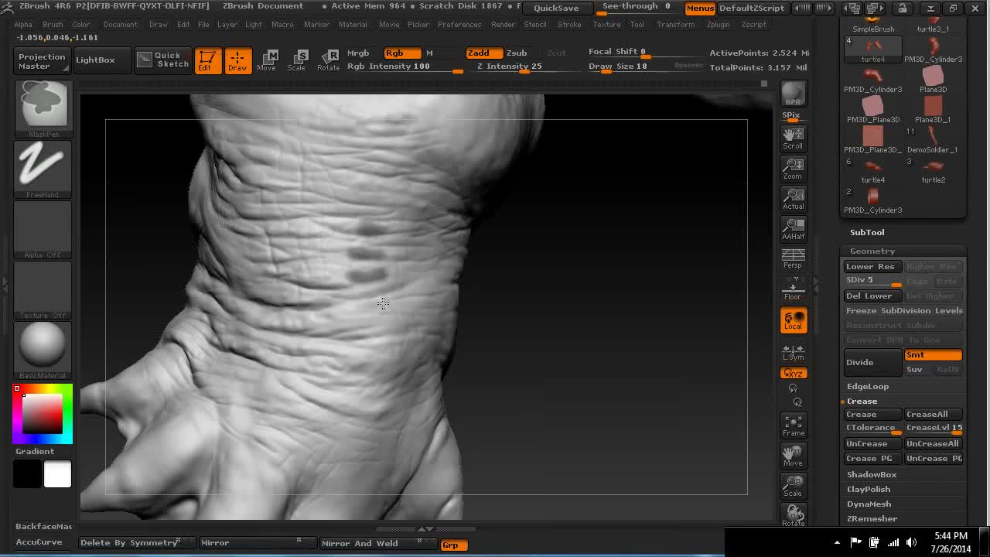This screenshot has width=990, height=557.
Task: Click the Scroll canvas navigation icon
Action: 793,138
